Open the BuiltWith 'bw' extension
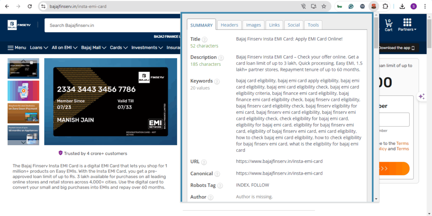The image size is (432, 216). pos(340,6)
